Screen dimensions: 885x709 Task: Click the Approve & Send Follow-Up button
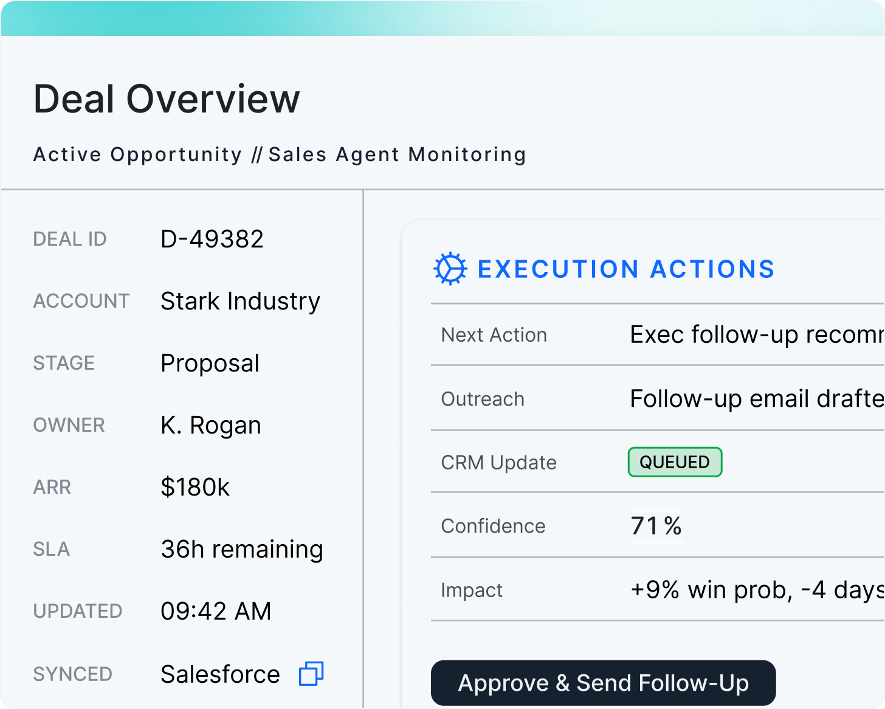coord(604,683)
